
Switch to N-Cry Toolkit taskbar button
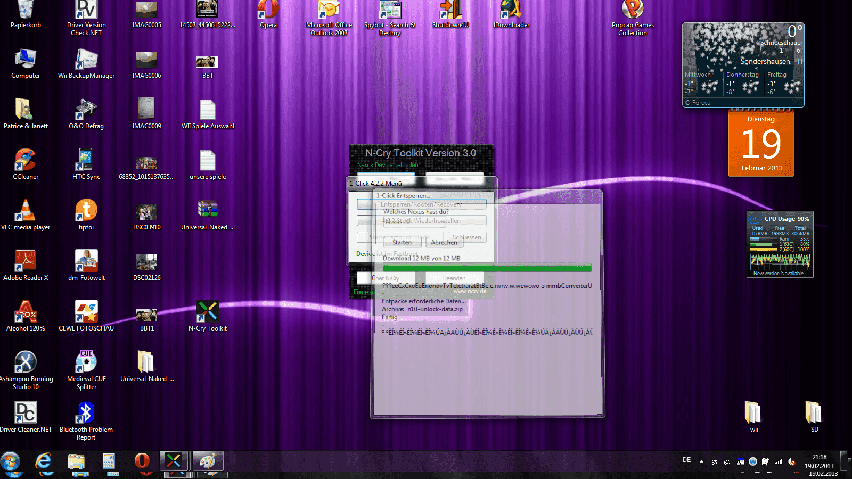[x=175, y=461]
